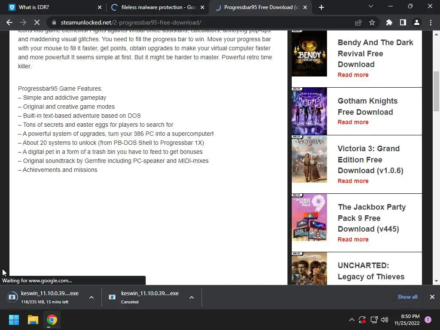Toggle the browser side panel
The width and height of the screenshot is (440, 330).
point(403,22)
